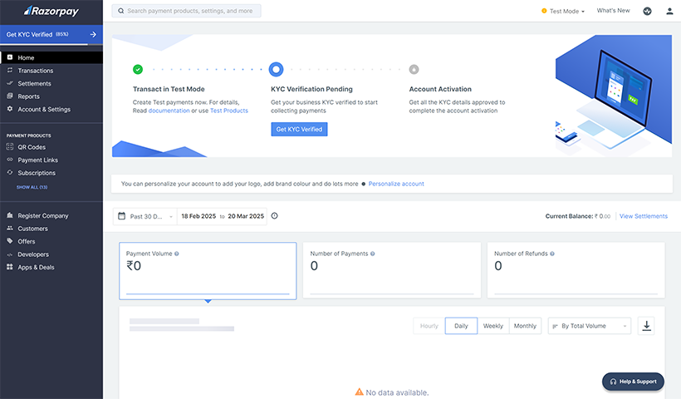Click the Payment Volume help icon
The width and height of the screenshot is (681, 399).
click(x=177, y=254)
